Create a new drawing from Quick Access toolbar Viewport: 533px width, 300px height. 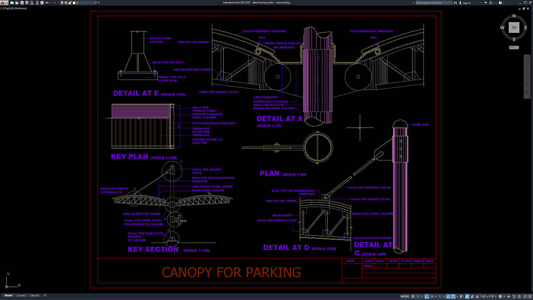[12, 2]
